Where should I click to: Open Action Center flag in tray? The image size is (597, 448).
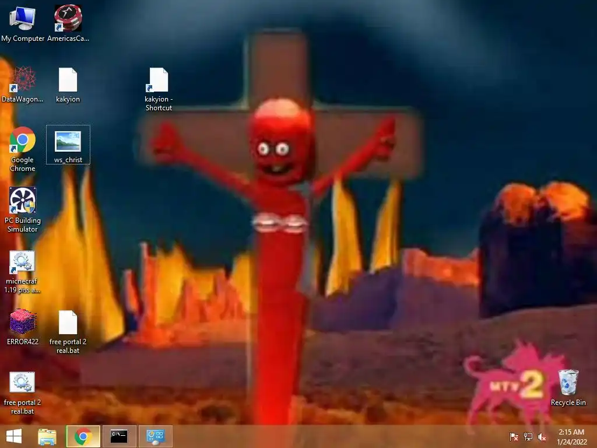[x=514, y=436]
